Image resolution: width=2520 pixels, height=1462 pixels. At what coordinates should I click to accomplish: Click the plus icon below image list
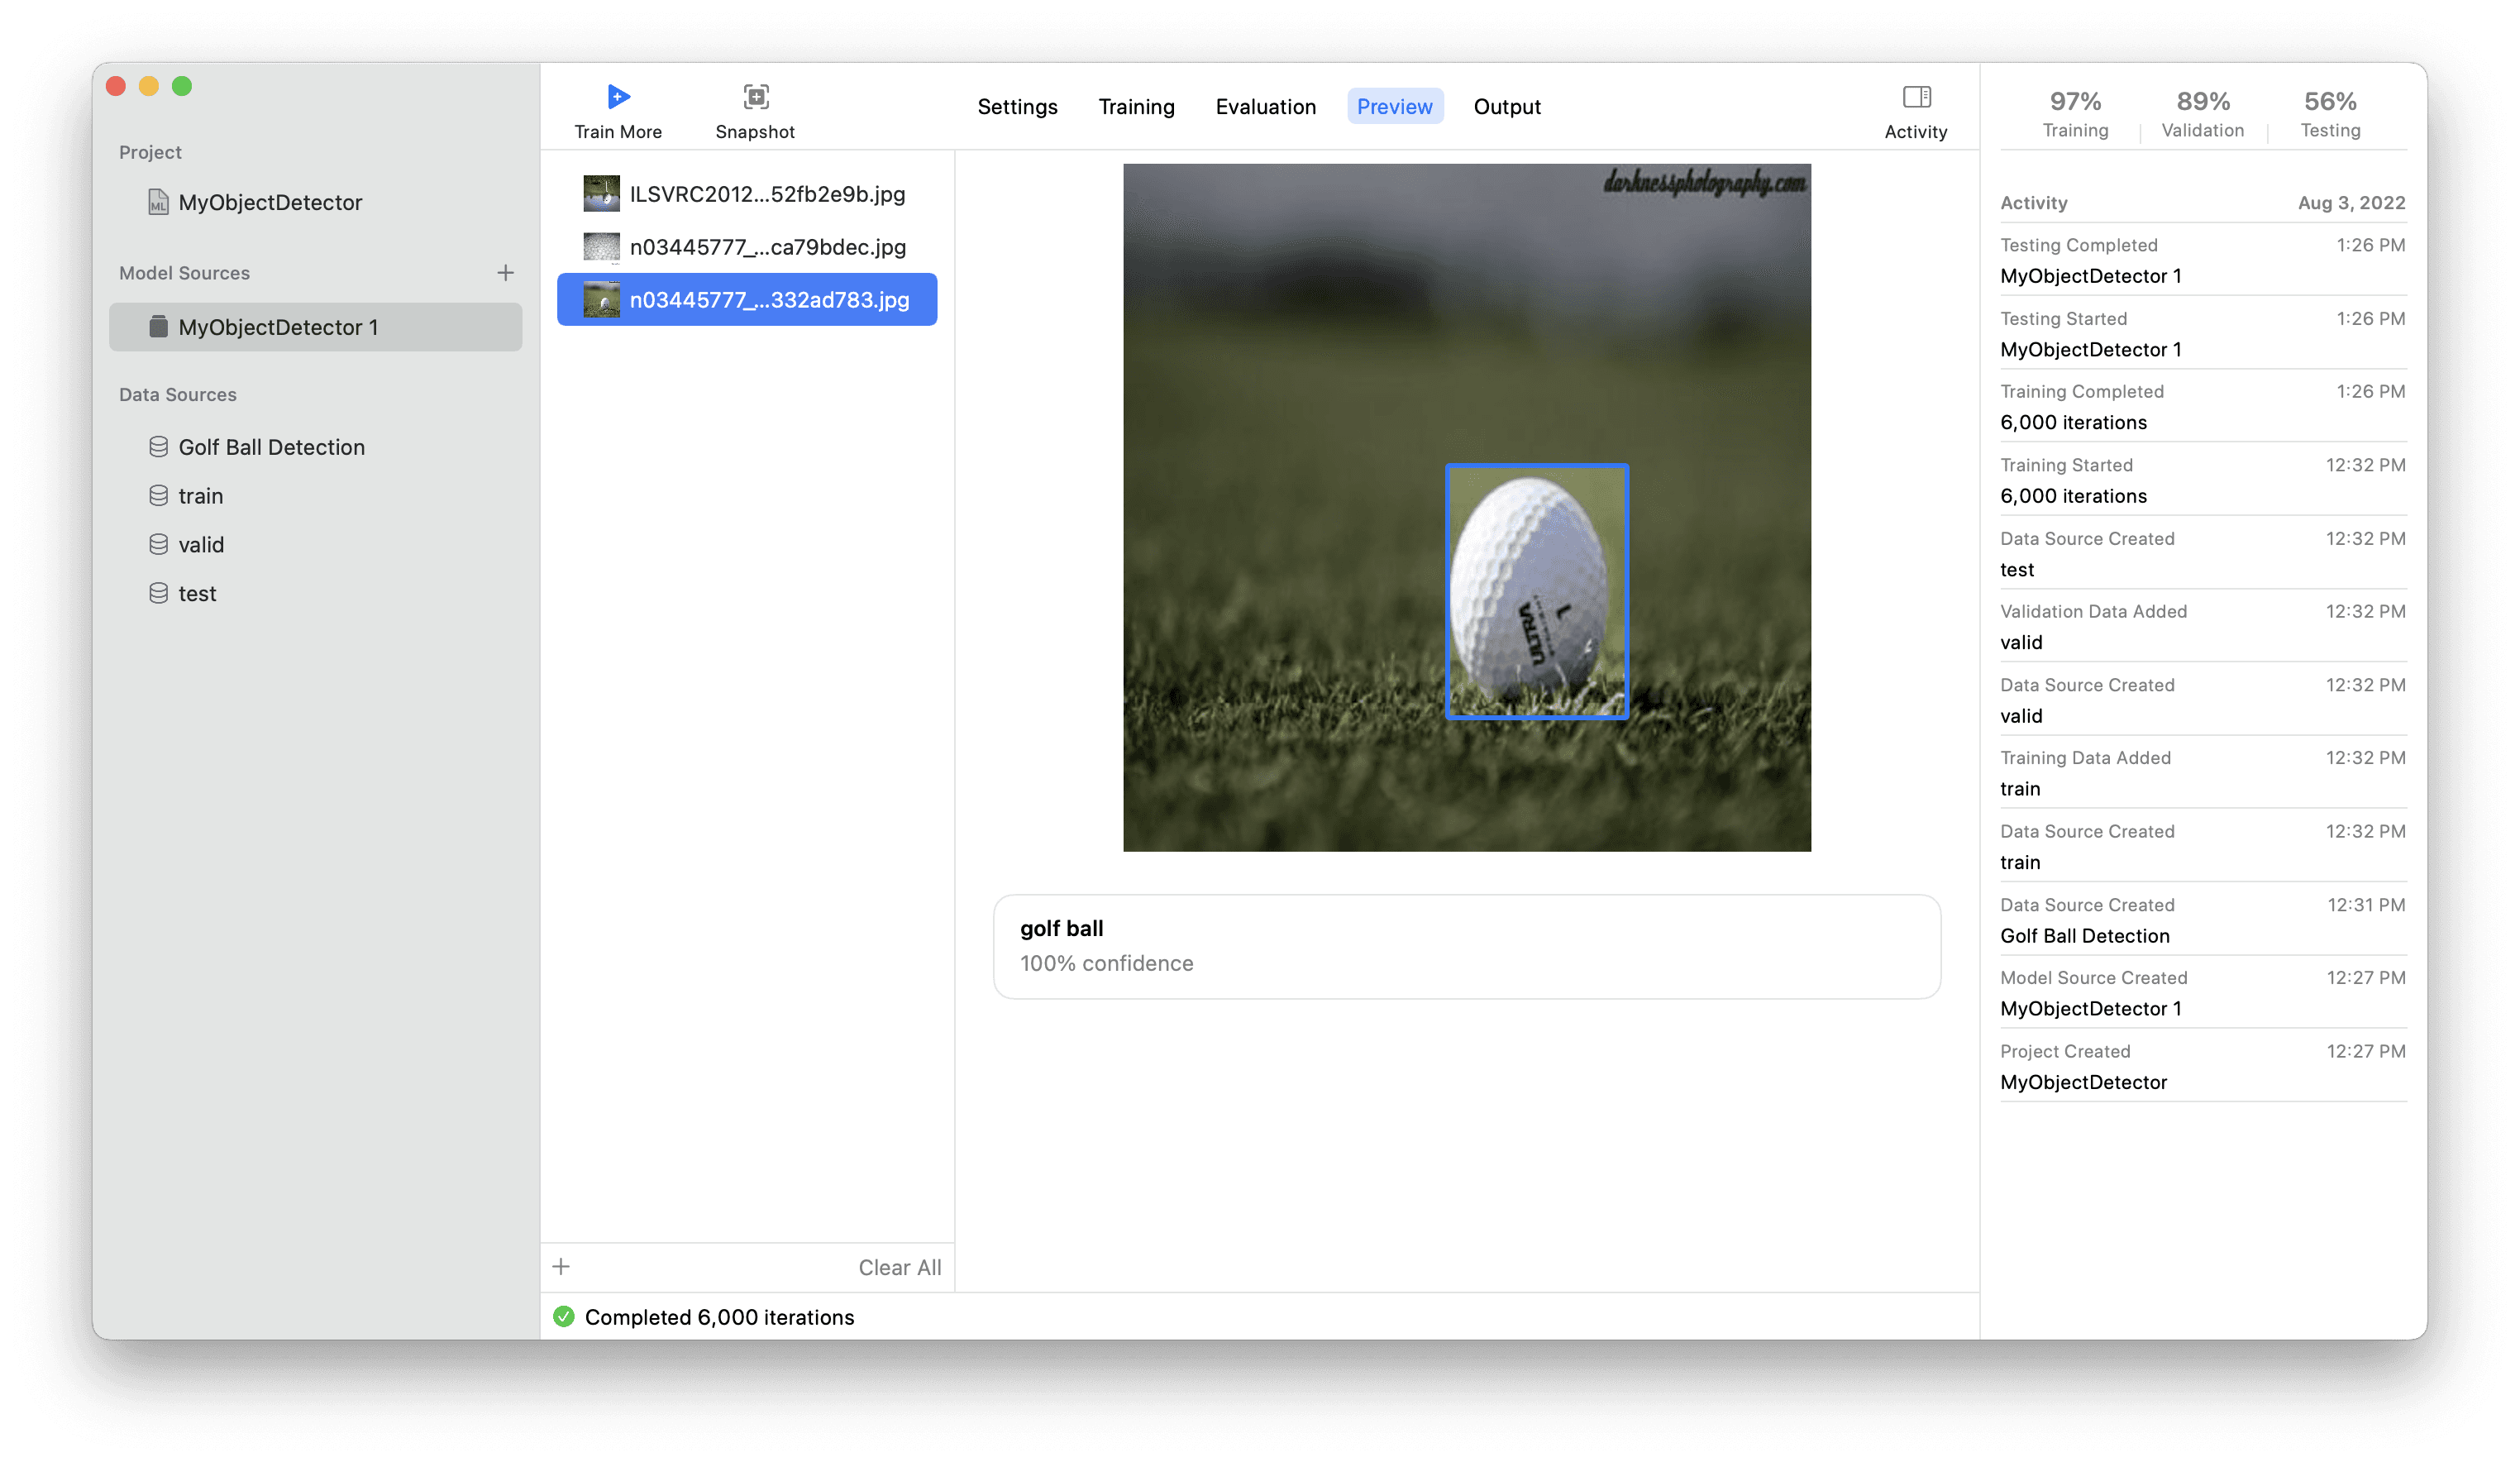[x=561, y=1266]
